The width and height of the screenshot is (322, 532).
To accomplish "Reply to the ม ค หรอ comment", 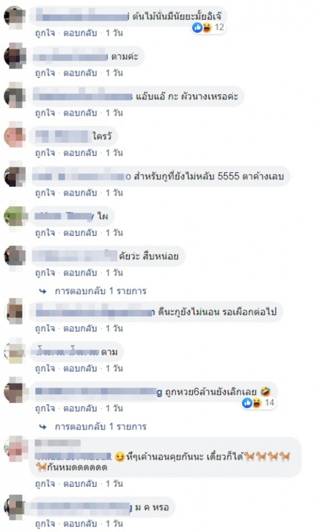I will click(80, 524).
